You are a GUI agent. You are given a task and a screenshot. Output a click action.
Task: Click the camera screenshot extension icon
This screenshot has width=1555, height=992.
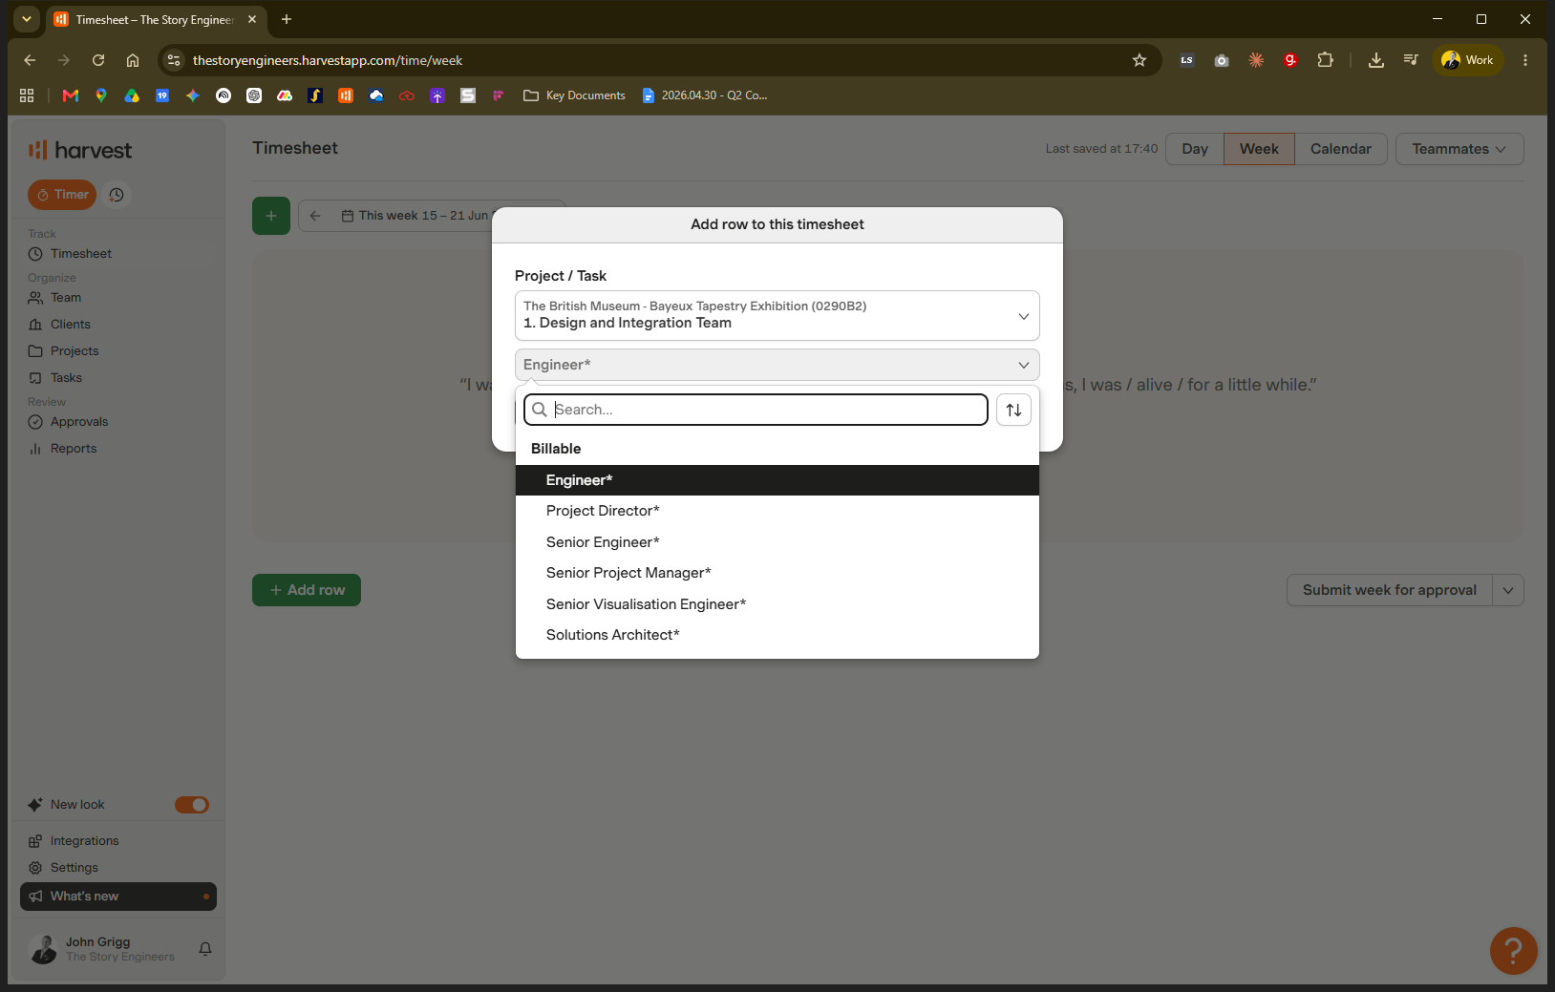coord(1222,60)
